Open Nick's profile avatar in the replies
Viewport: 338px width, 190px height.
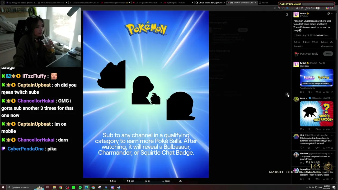coord(296,136)
